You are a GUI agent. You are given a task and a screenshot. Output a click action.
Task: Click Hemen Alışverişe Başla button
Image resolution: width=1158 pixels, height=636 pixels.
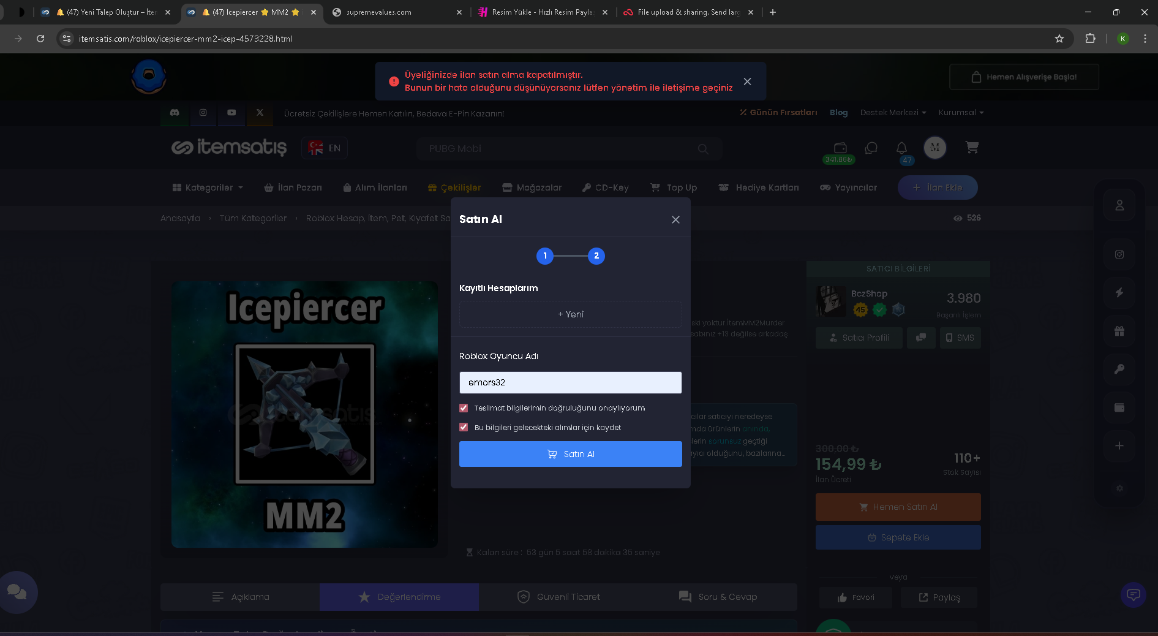[x=1024, y=77]
